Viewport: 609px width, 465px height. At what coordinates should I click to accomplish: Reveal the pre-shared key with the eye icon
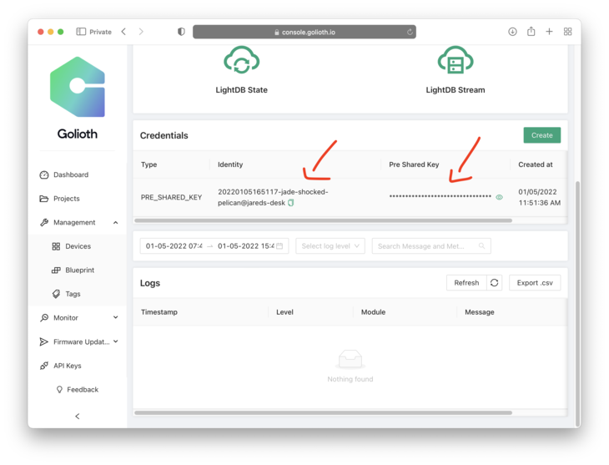click(x=499, y=197)
